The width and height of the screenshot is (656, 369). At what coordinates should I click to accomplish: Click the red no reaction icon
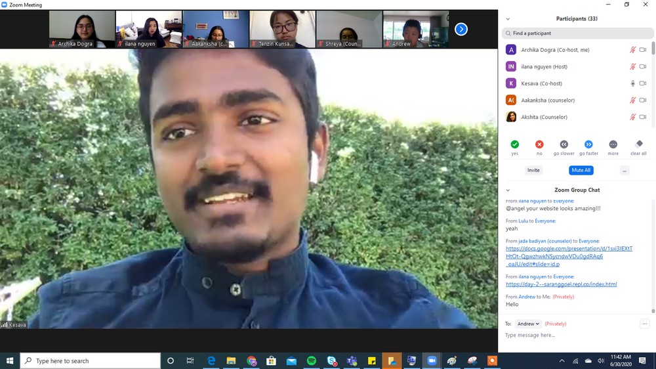click(539, 144)
